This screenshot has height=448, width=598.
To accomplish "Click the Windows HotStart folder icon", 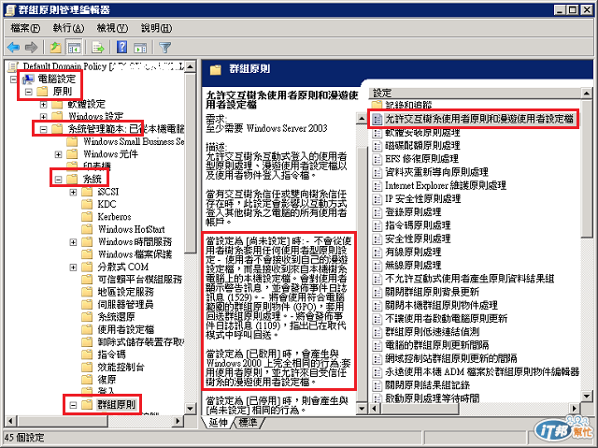I will [87, 229].
